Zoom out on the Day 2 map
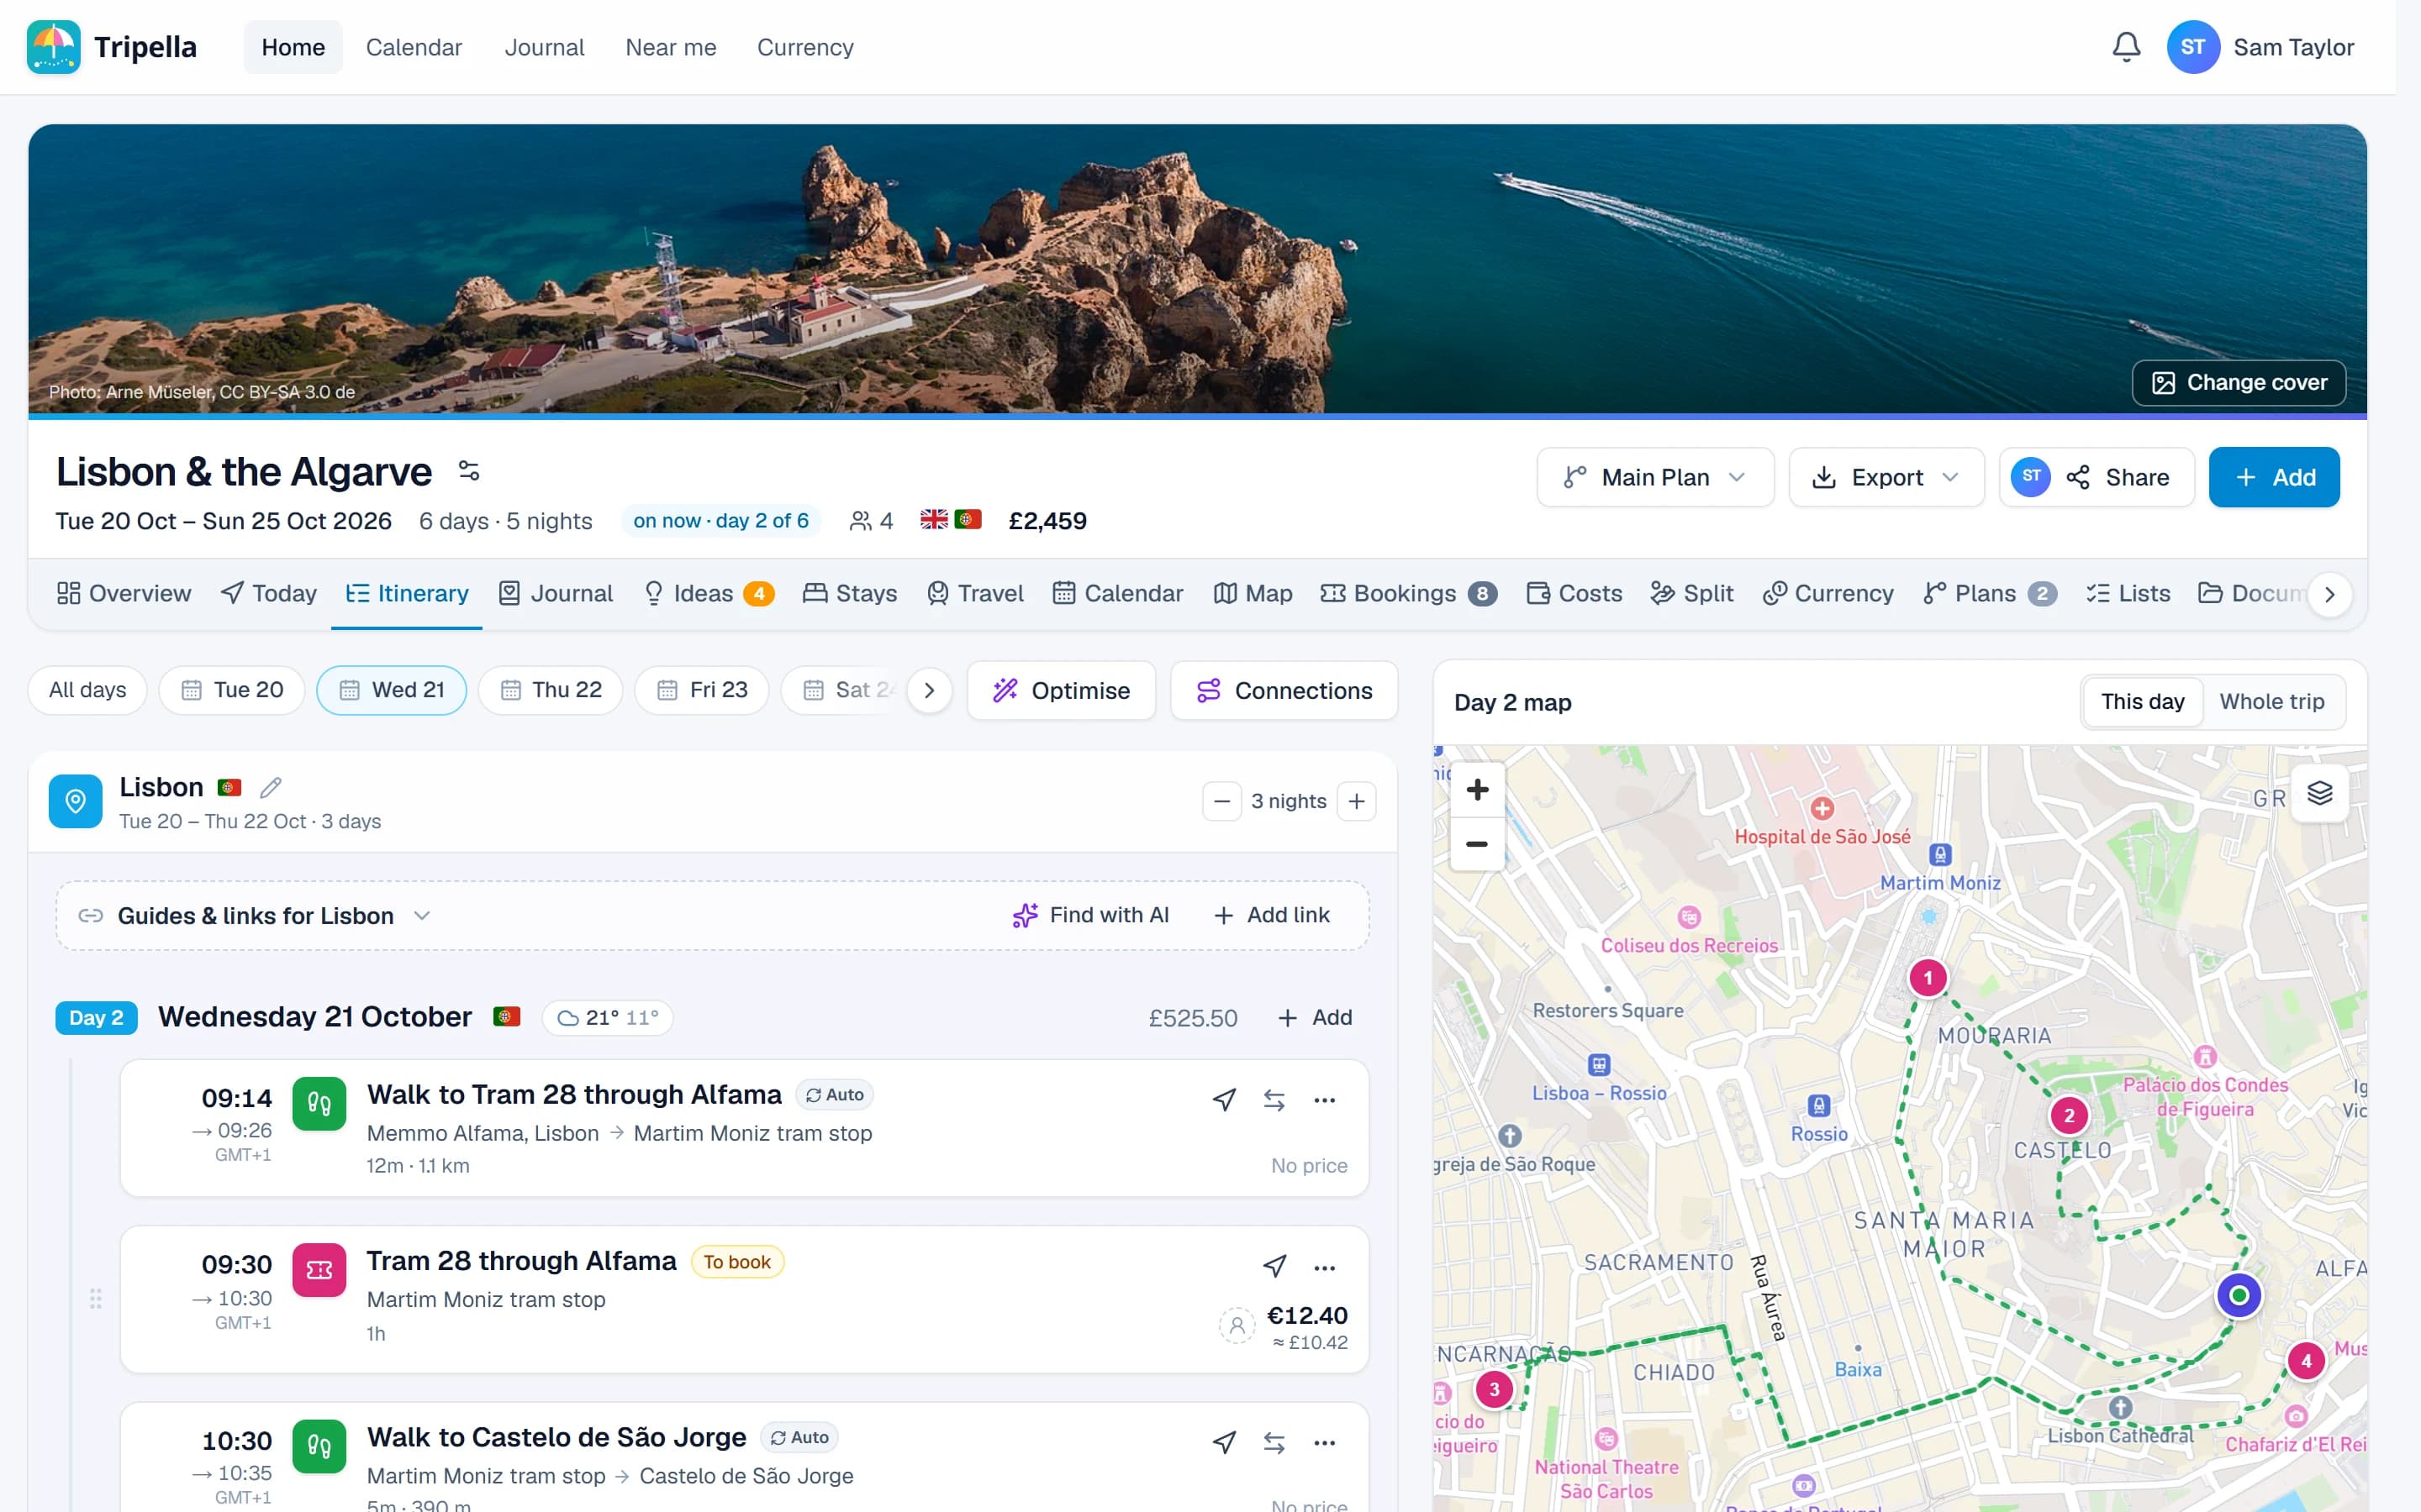Screen dimensions: 2421x1512 (x=1477, y=844)
